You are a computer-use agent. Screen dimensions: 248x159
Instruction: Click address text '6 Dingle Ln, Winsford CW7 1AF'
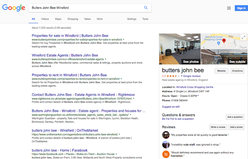191,91
